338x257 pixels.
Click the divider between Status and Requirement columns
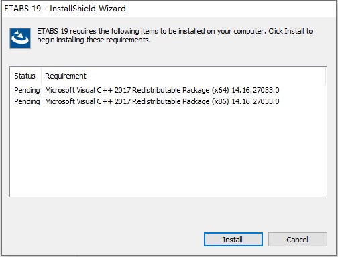click(x=42, y=76)
